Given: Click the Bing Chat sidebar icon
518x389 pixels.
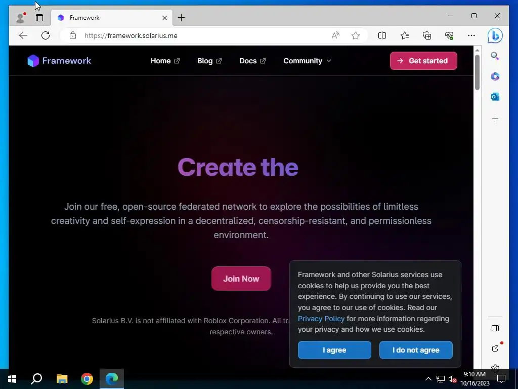Looking at the screenshot, I should coord(495,36).
